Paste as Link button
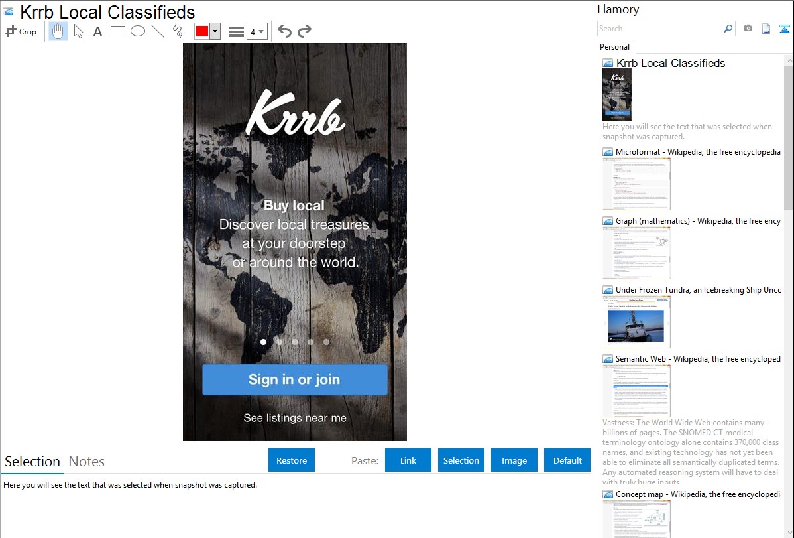 408,460
